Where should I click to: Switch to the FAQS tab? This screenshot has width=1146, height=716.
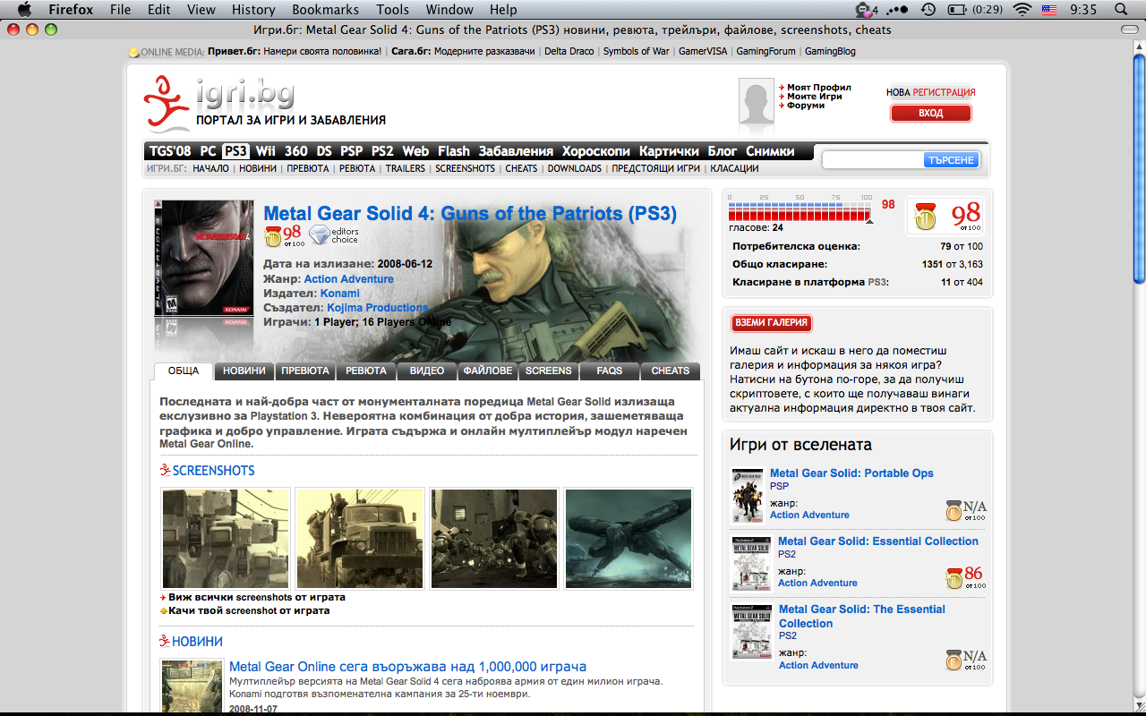610,371
